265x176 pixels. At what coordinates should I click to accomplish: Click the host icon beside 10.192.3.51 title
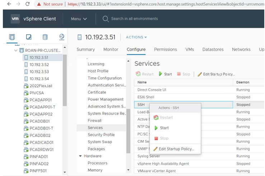click(79, 37)
